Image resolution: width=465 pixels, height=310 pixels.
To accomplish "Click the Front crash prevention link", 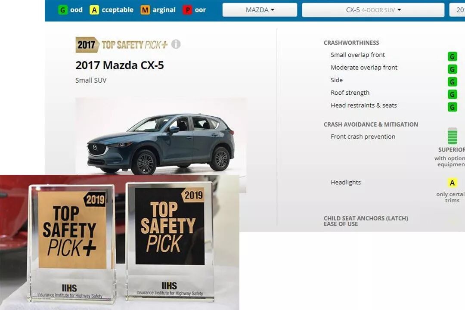I will (363, 137).
